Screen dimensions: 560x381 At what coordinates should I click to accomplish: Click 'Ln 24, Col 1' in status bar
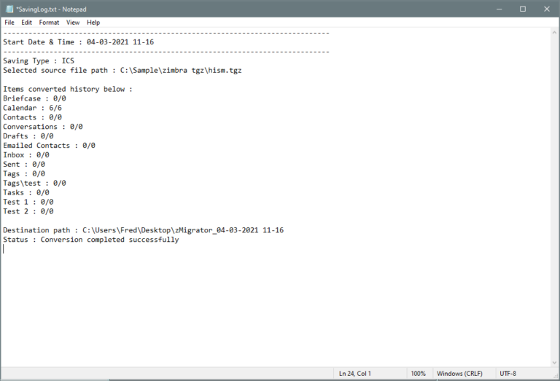click(355, 374)
